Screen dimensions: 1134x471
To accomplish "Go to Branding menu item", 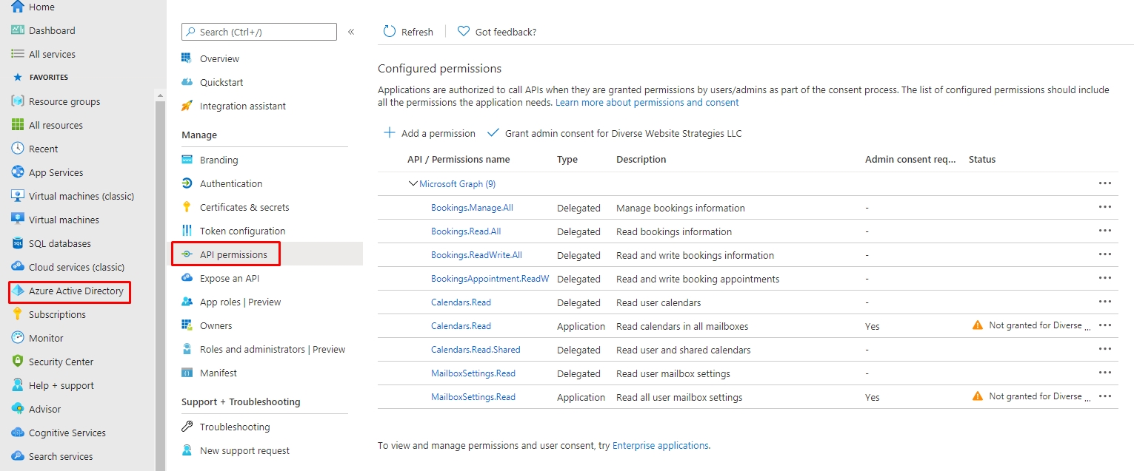I will click(219, 160).
